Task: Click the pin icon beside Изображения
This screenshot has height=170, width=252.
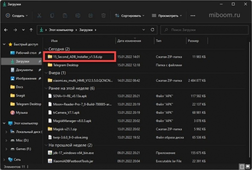Action: (40, 78)
